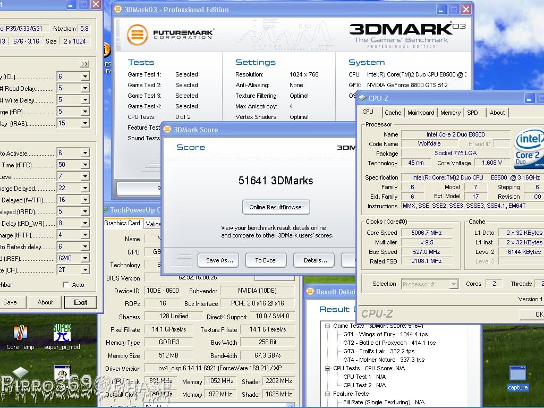Select the GT3 - Troll's Lair result row
This screenshot has width=544, height=408.
379,351
